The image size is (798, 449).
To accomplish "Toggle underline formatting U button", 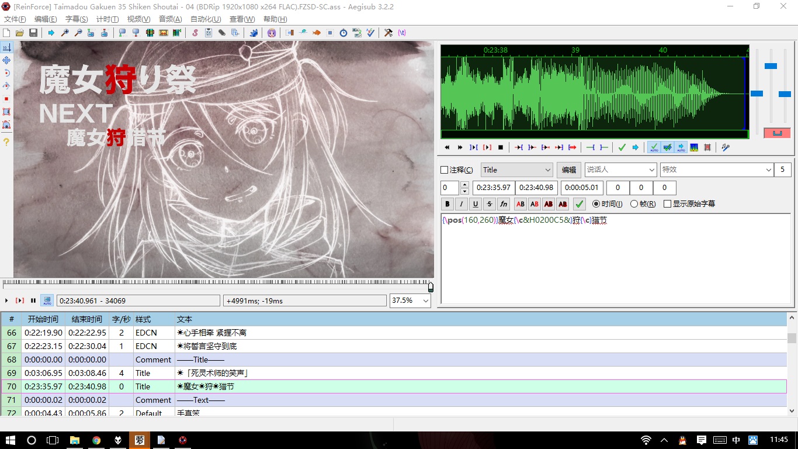I will click(x=476, y=204).
